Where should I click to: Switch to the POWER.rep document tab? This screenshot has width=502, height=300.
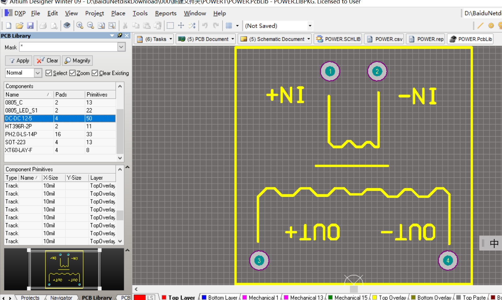(x=426, y=39)
